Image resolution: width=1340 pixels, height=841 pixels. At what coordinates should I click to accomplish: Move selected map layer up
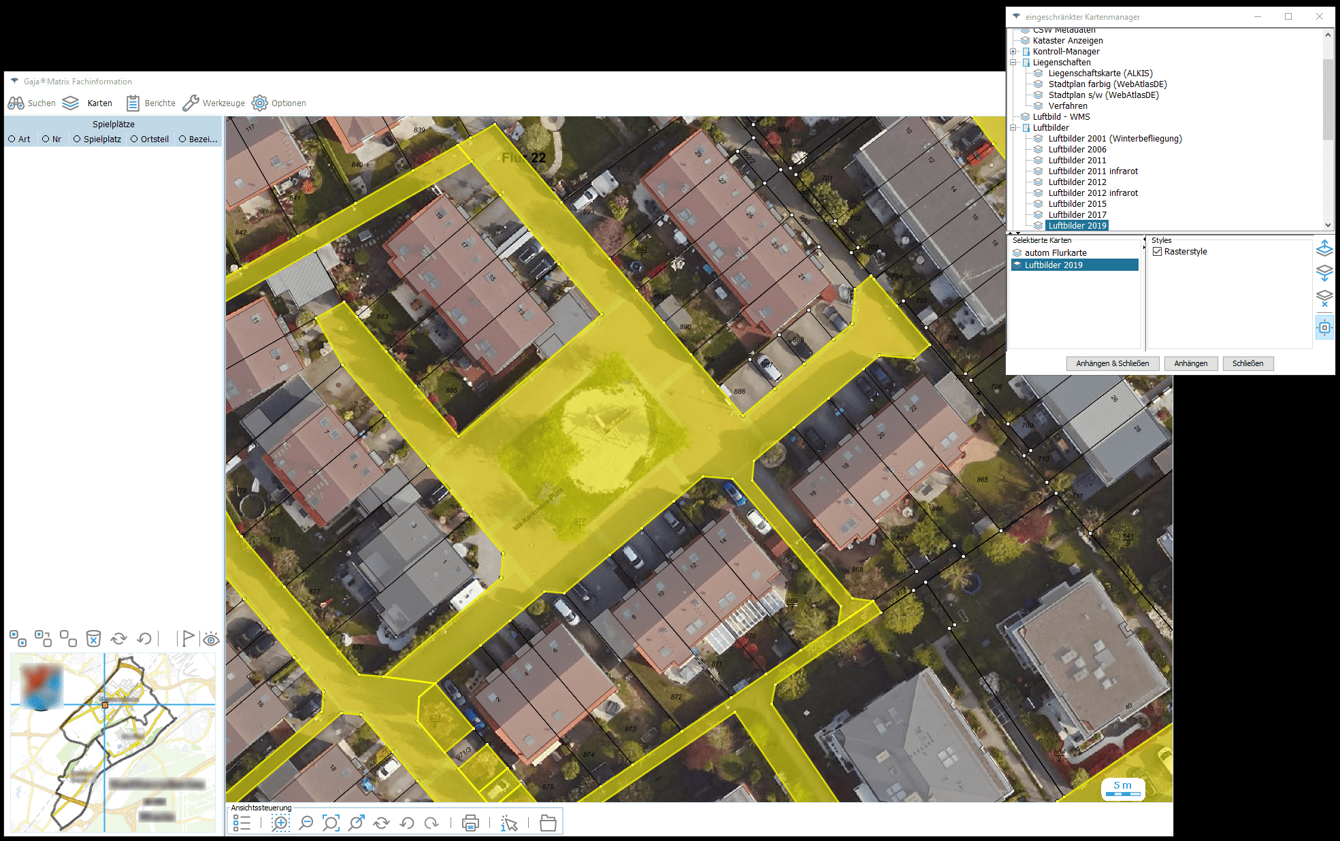(x=1324, y=248)
